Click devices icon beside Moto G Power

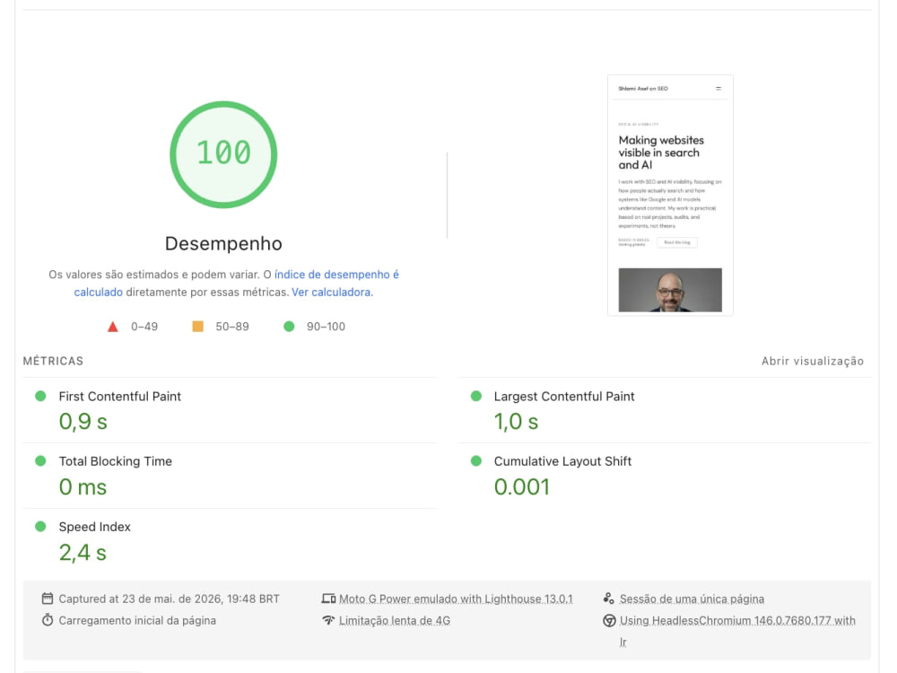328,599
